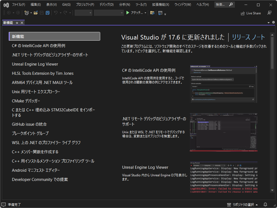Viewport: 277px width, 208px height.
Task: Click the Navigate Backward arrow icon
Action: 9,13
